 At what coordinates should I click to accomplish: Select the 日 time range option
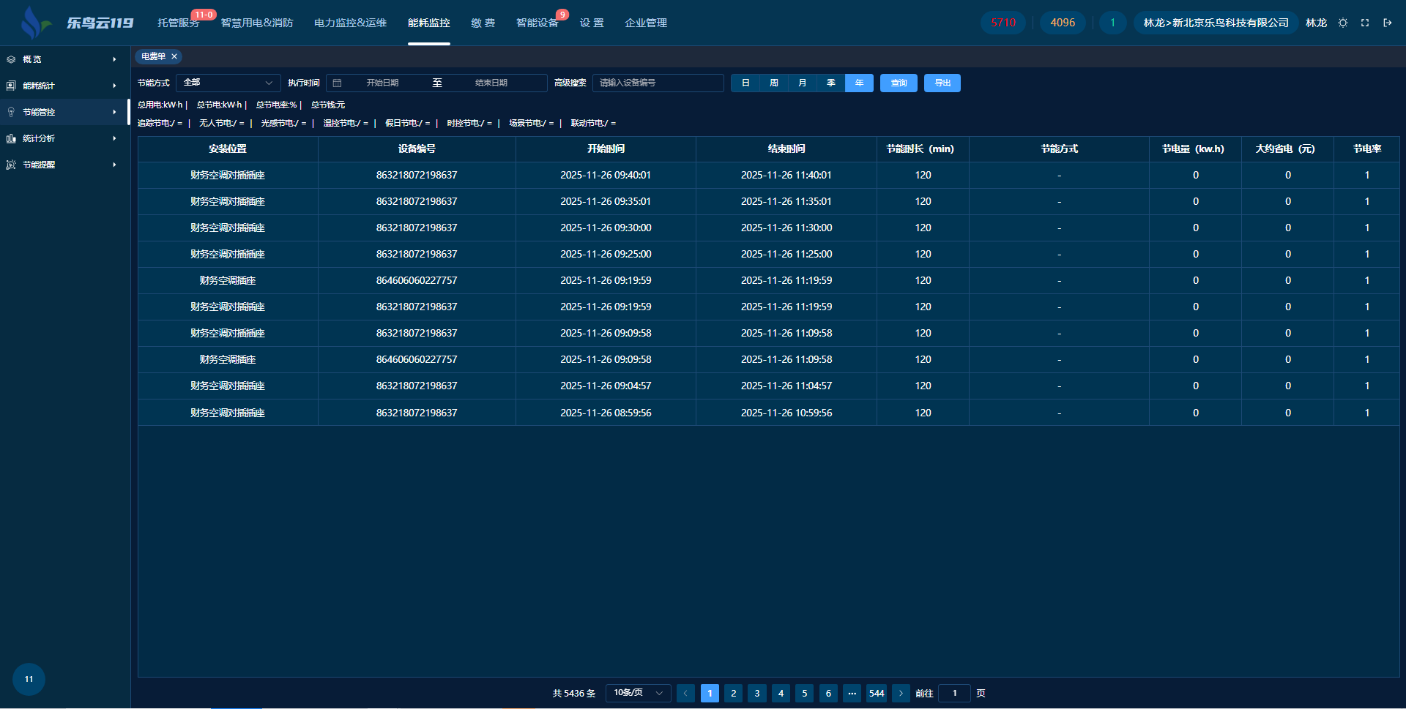click(745, 83)
